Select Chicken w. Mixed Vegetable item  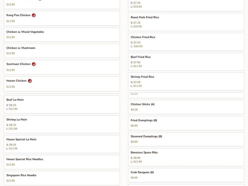pos(62,34)
